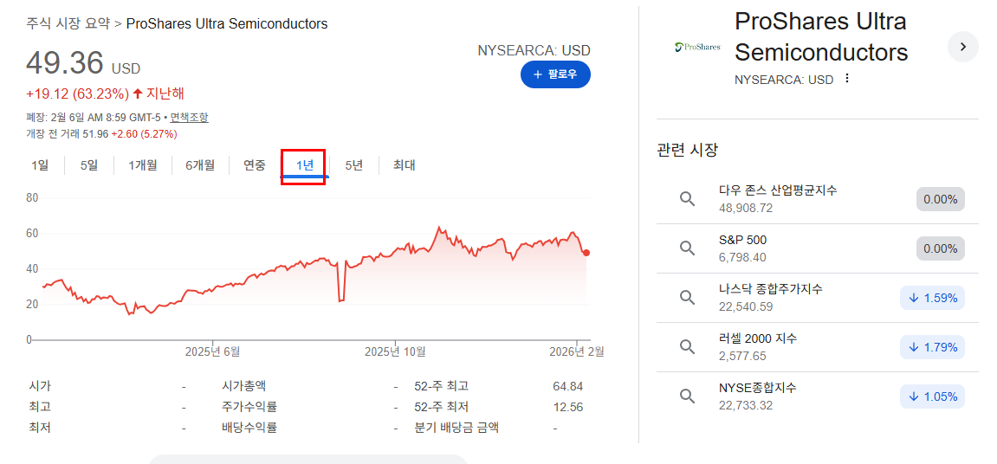The image size is (997, 464).
Task: Select the 5일 time range tab
Action: point(89,165)
